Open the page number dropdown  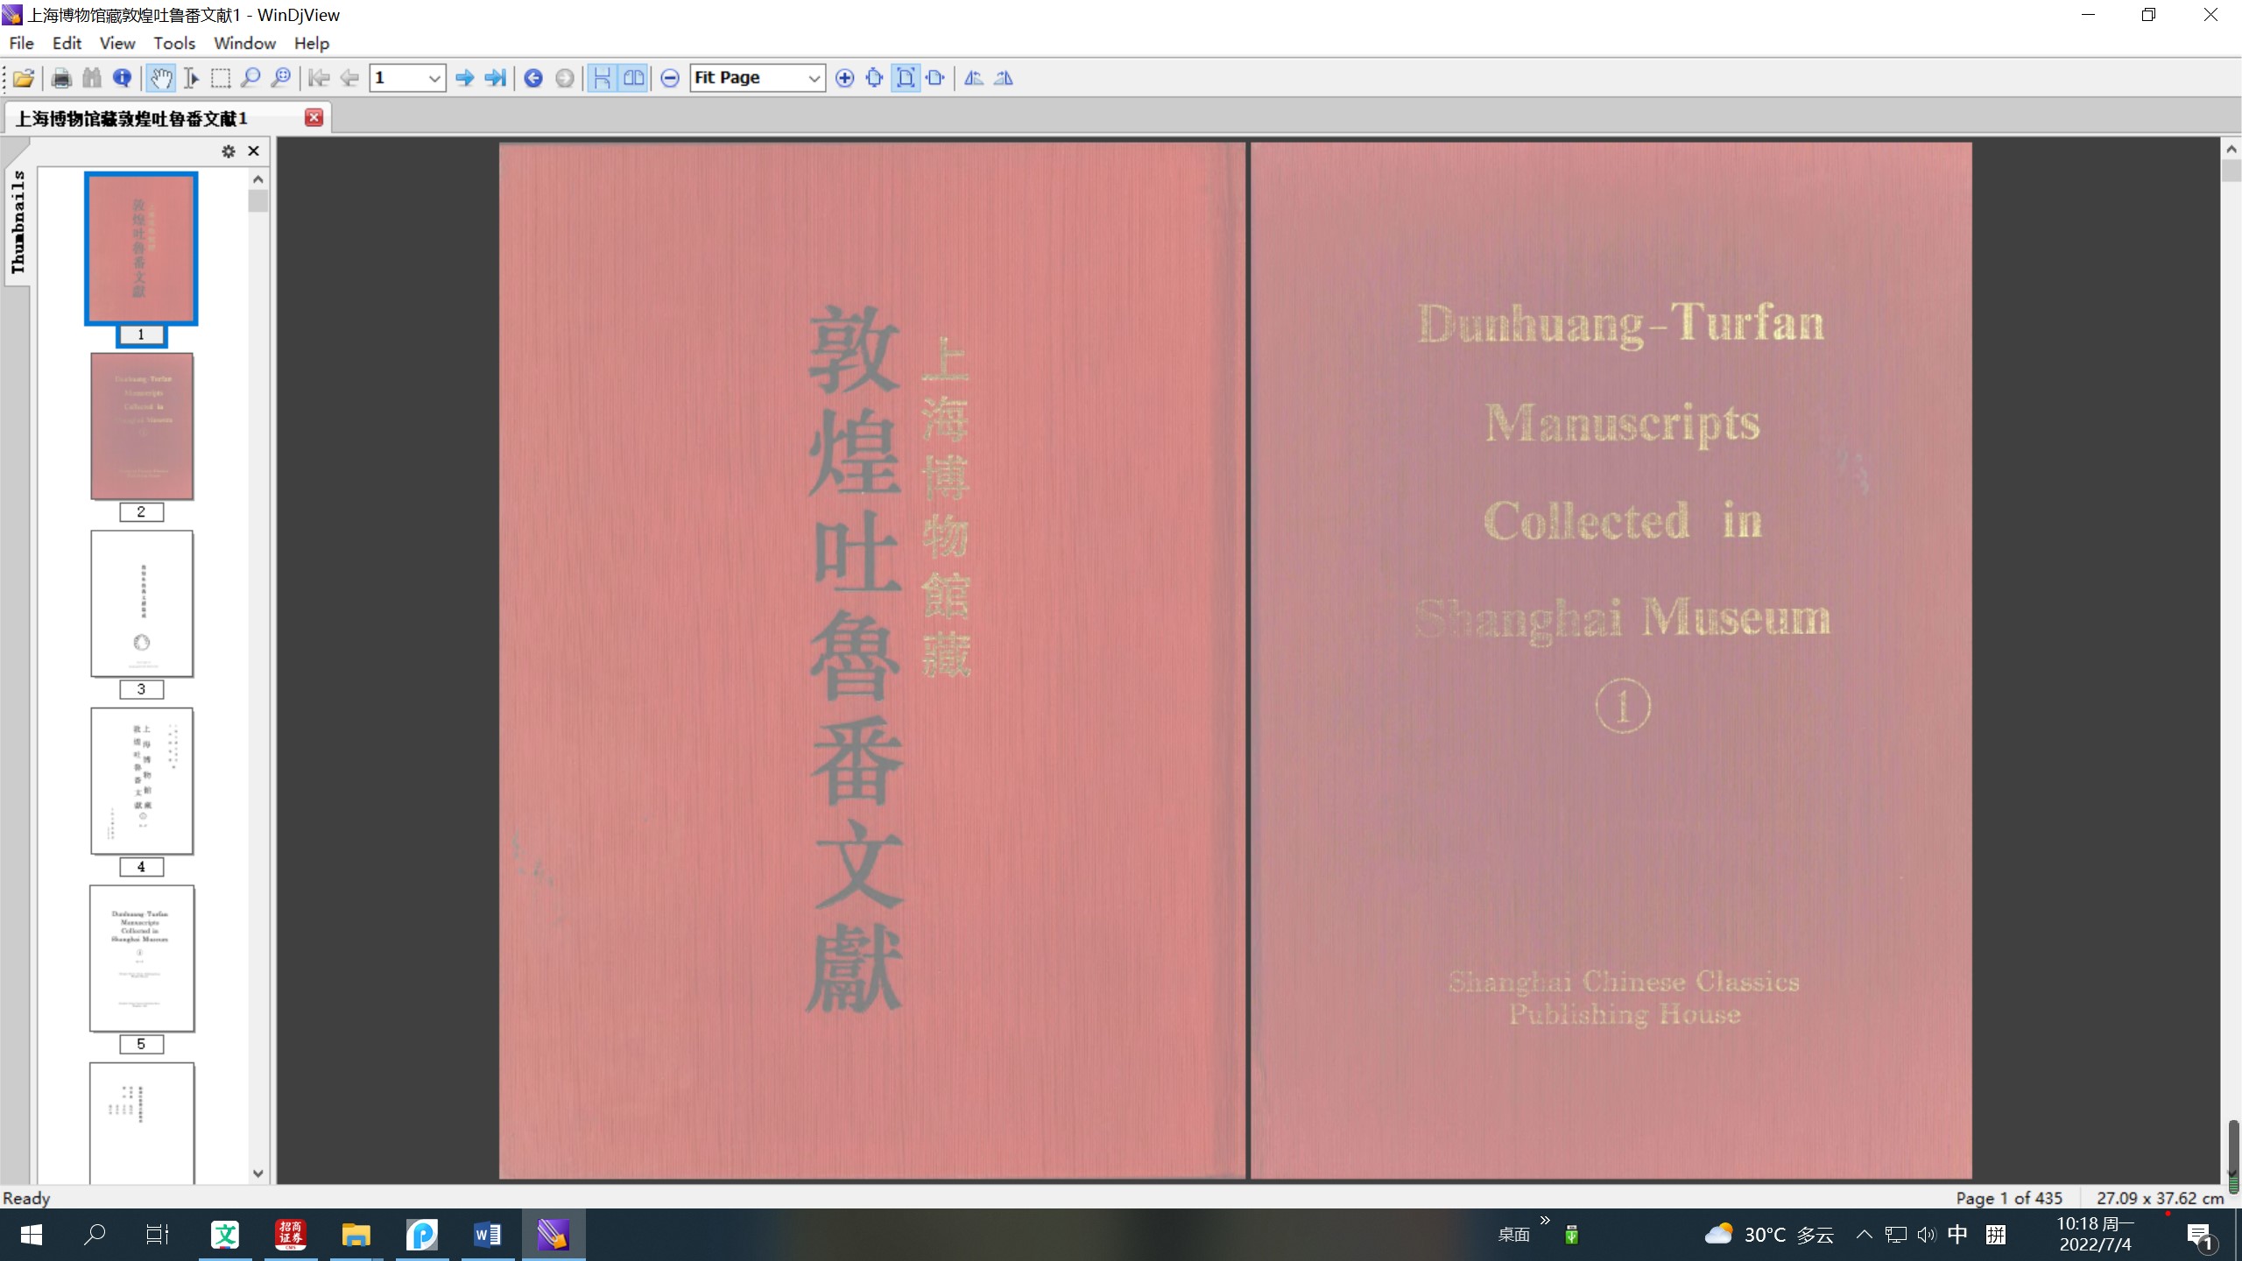point(434,78)
